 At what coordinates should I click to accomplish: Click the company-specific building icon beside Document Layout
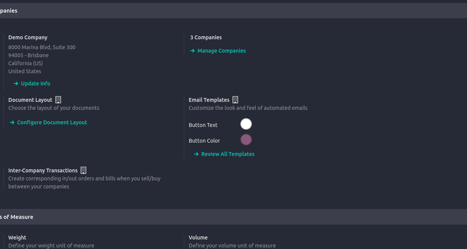click(58, 100)
